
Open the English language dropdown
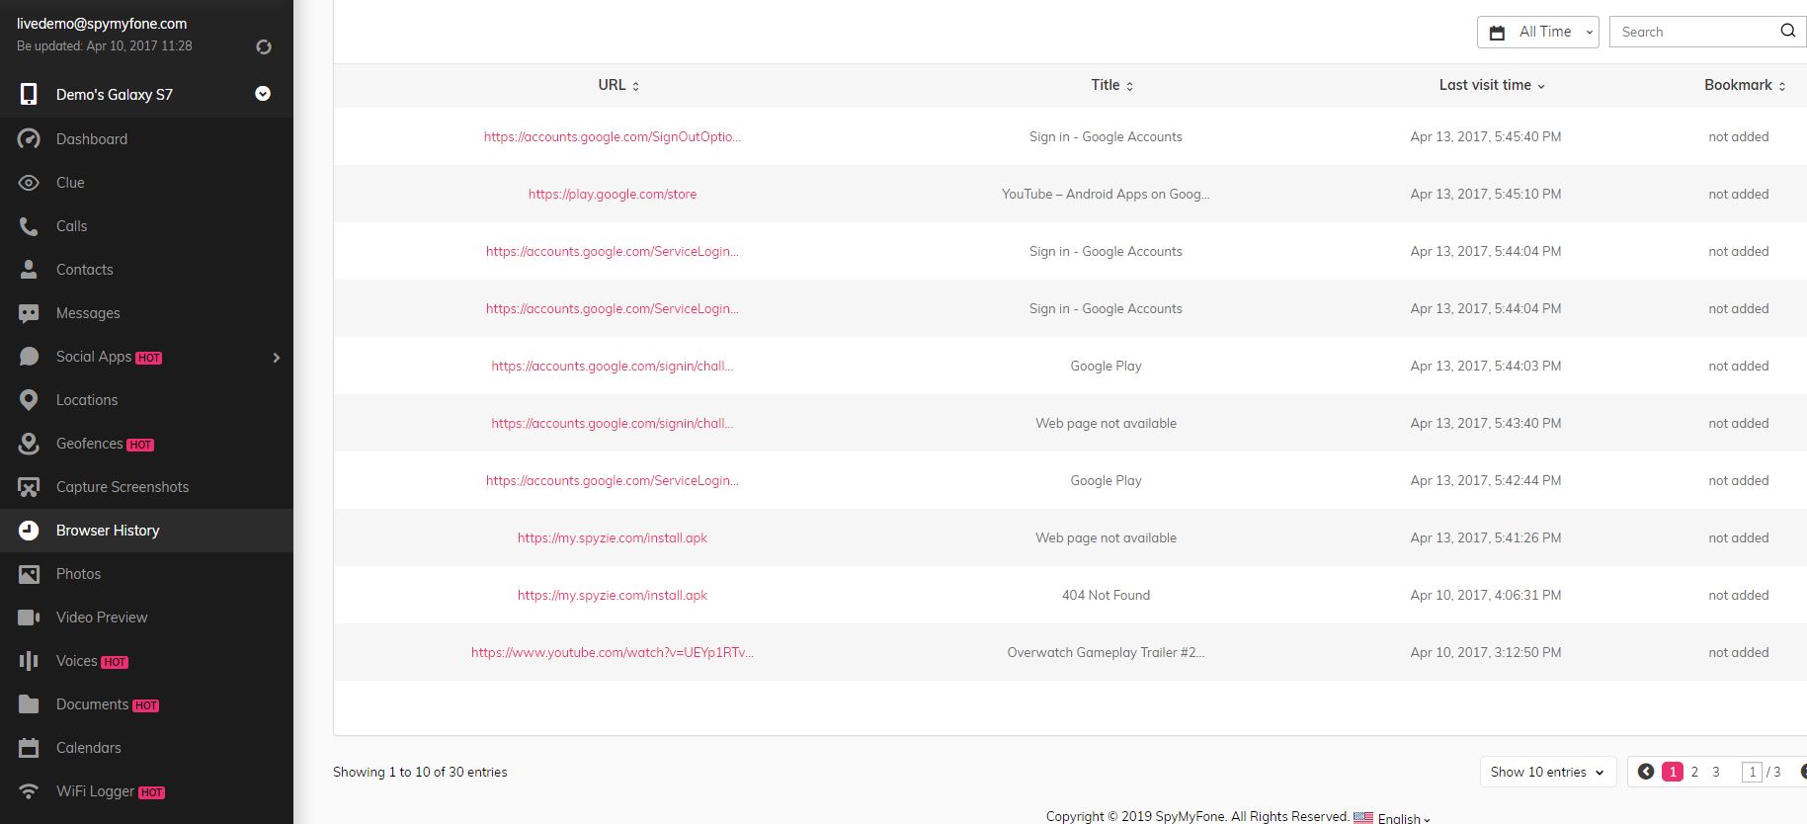pos(1404,818)
